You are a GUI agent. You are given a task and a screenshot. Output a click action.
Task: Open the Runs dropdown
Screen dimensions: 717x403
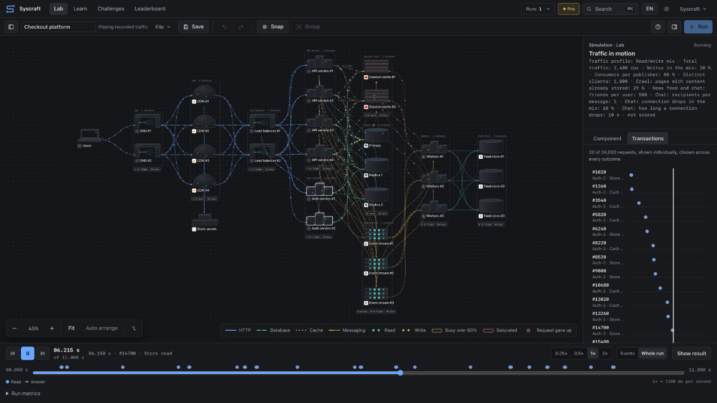pos(538,9)
